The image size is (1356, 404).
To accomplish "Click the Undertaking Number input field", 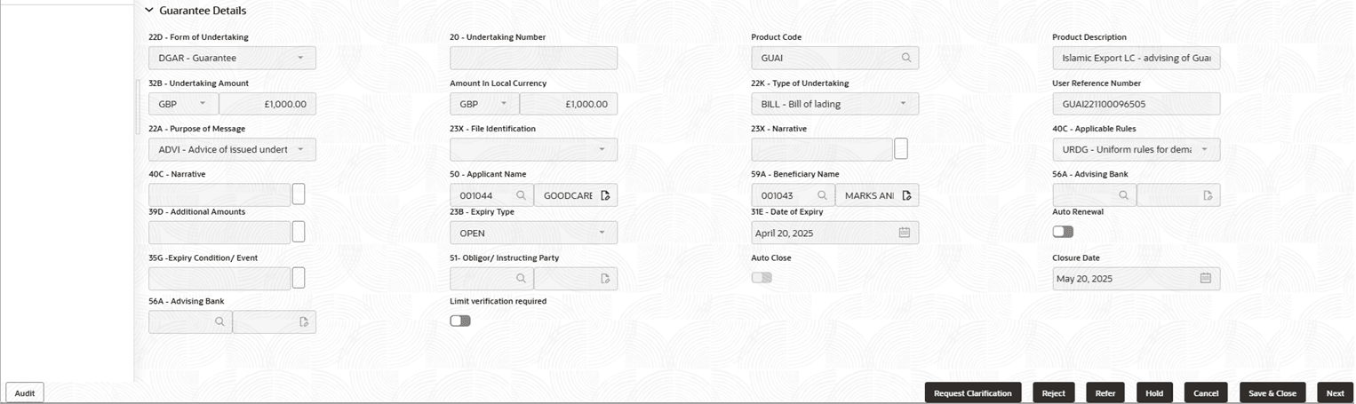I will pos(533,58).
